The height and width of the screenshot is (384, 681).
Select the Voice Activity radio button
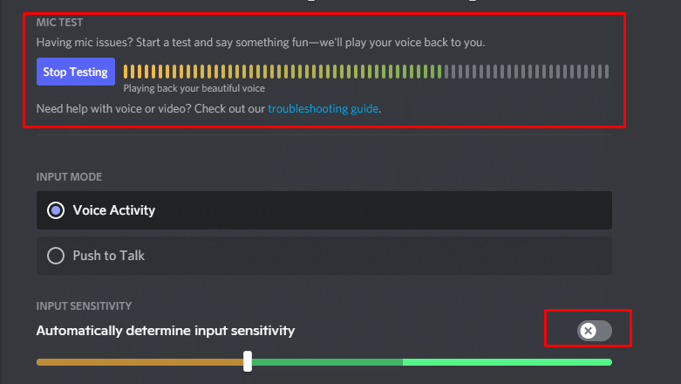tap(56, 210)
